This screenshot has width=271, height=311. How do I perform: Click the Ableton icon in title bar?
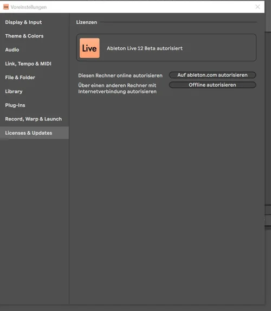coord(6,7)
